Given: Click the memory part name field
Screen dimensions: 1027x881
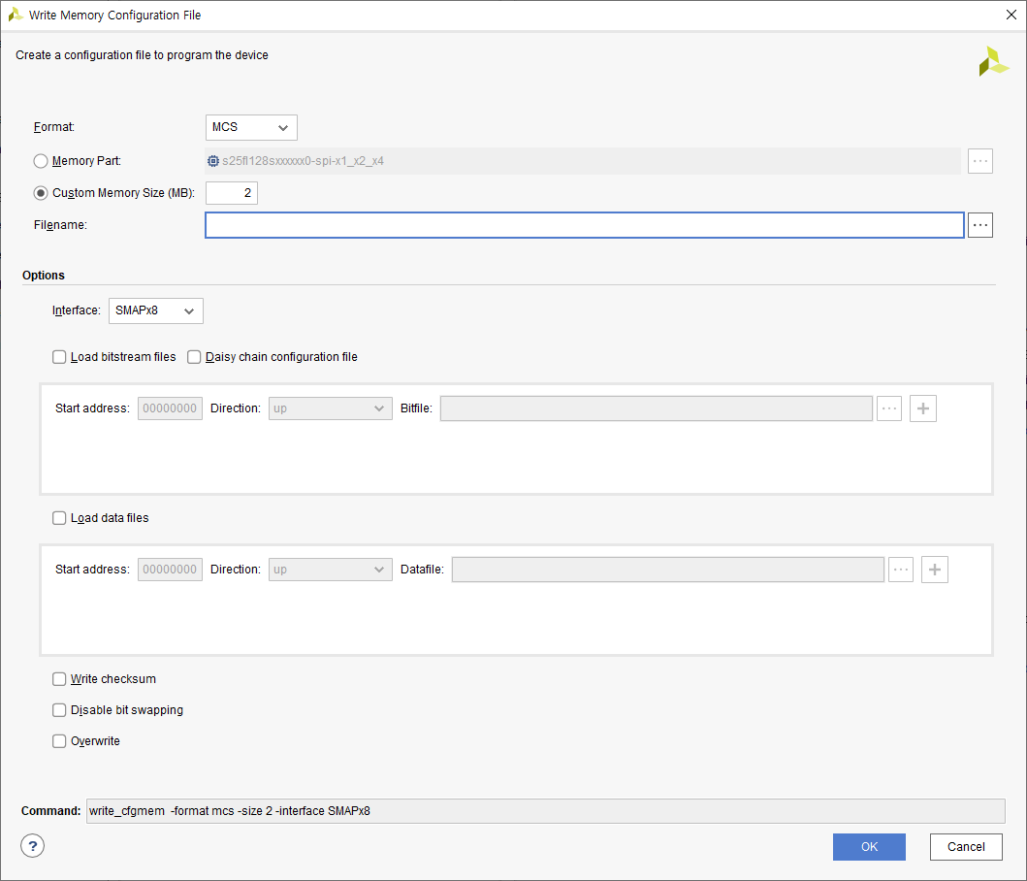Looking at the screenshot, I should point(583,161).
